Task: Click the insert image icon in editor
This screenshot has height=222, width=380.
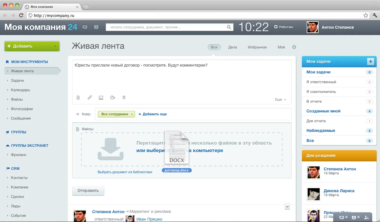Action: point(101,98)
